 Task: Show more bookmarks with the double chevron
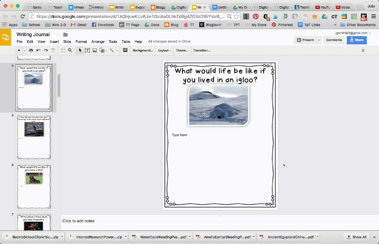[335, 24]
